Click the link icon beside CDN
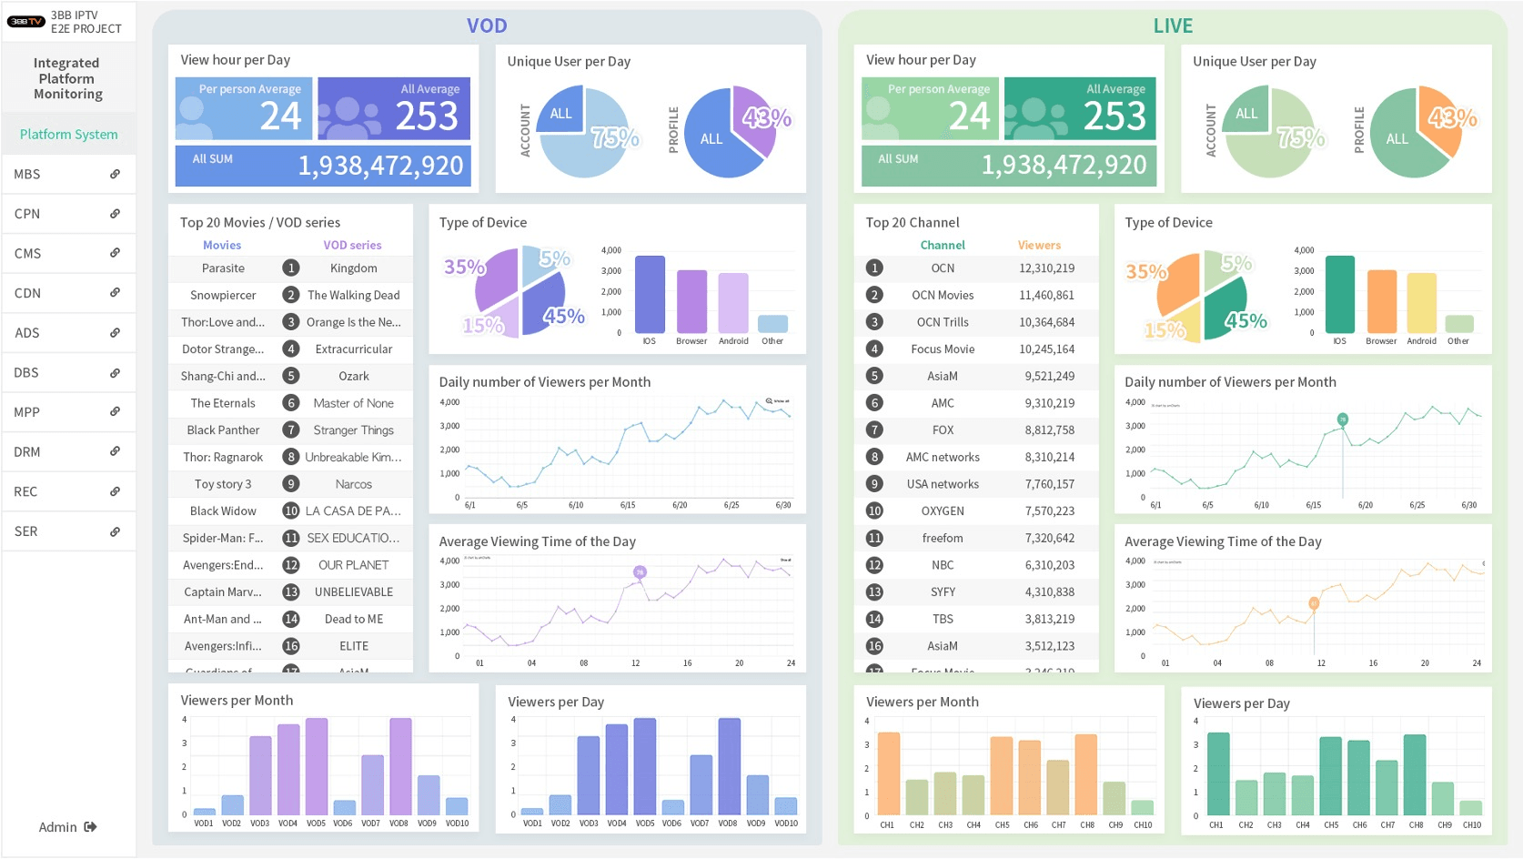Image resolution: width=1523 pixels, height=859 pixels. [115, 293]
